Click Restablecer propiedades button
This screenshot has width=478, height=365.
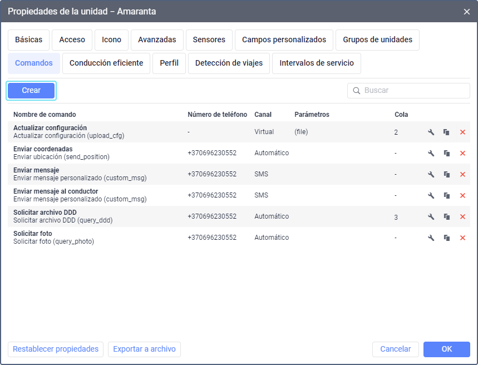56,349
